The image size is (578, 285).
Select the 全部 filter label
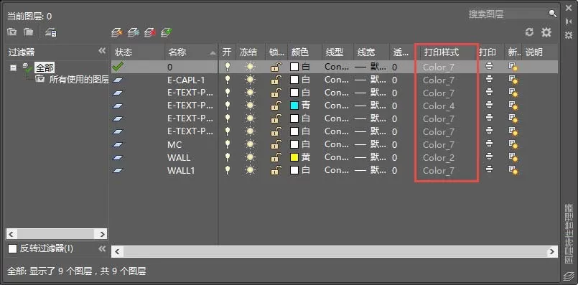45,67
